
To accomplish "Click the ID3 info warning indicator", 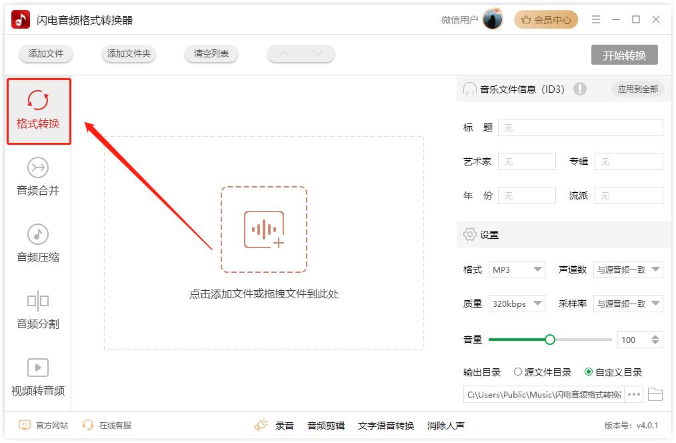I will click(x=580, y=88).
